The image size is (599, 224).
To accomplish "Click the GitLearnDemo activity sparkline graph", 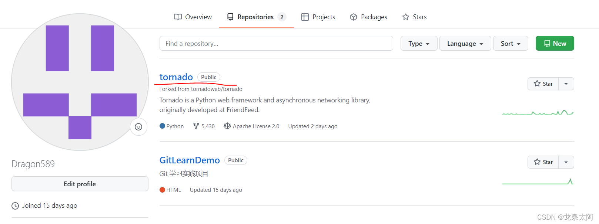I will pos(538,181).
